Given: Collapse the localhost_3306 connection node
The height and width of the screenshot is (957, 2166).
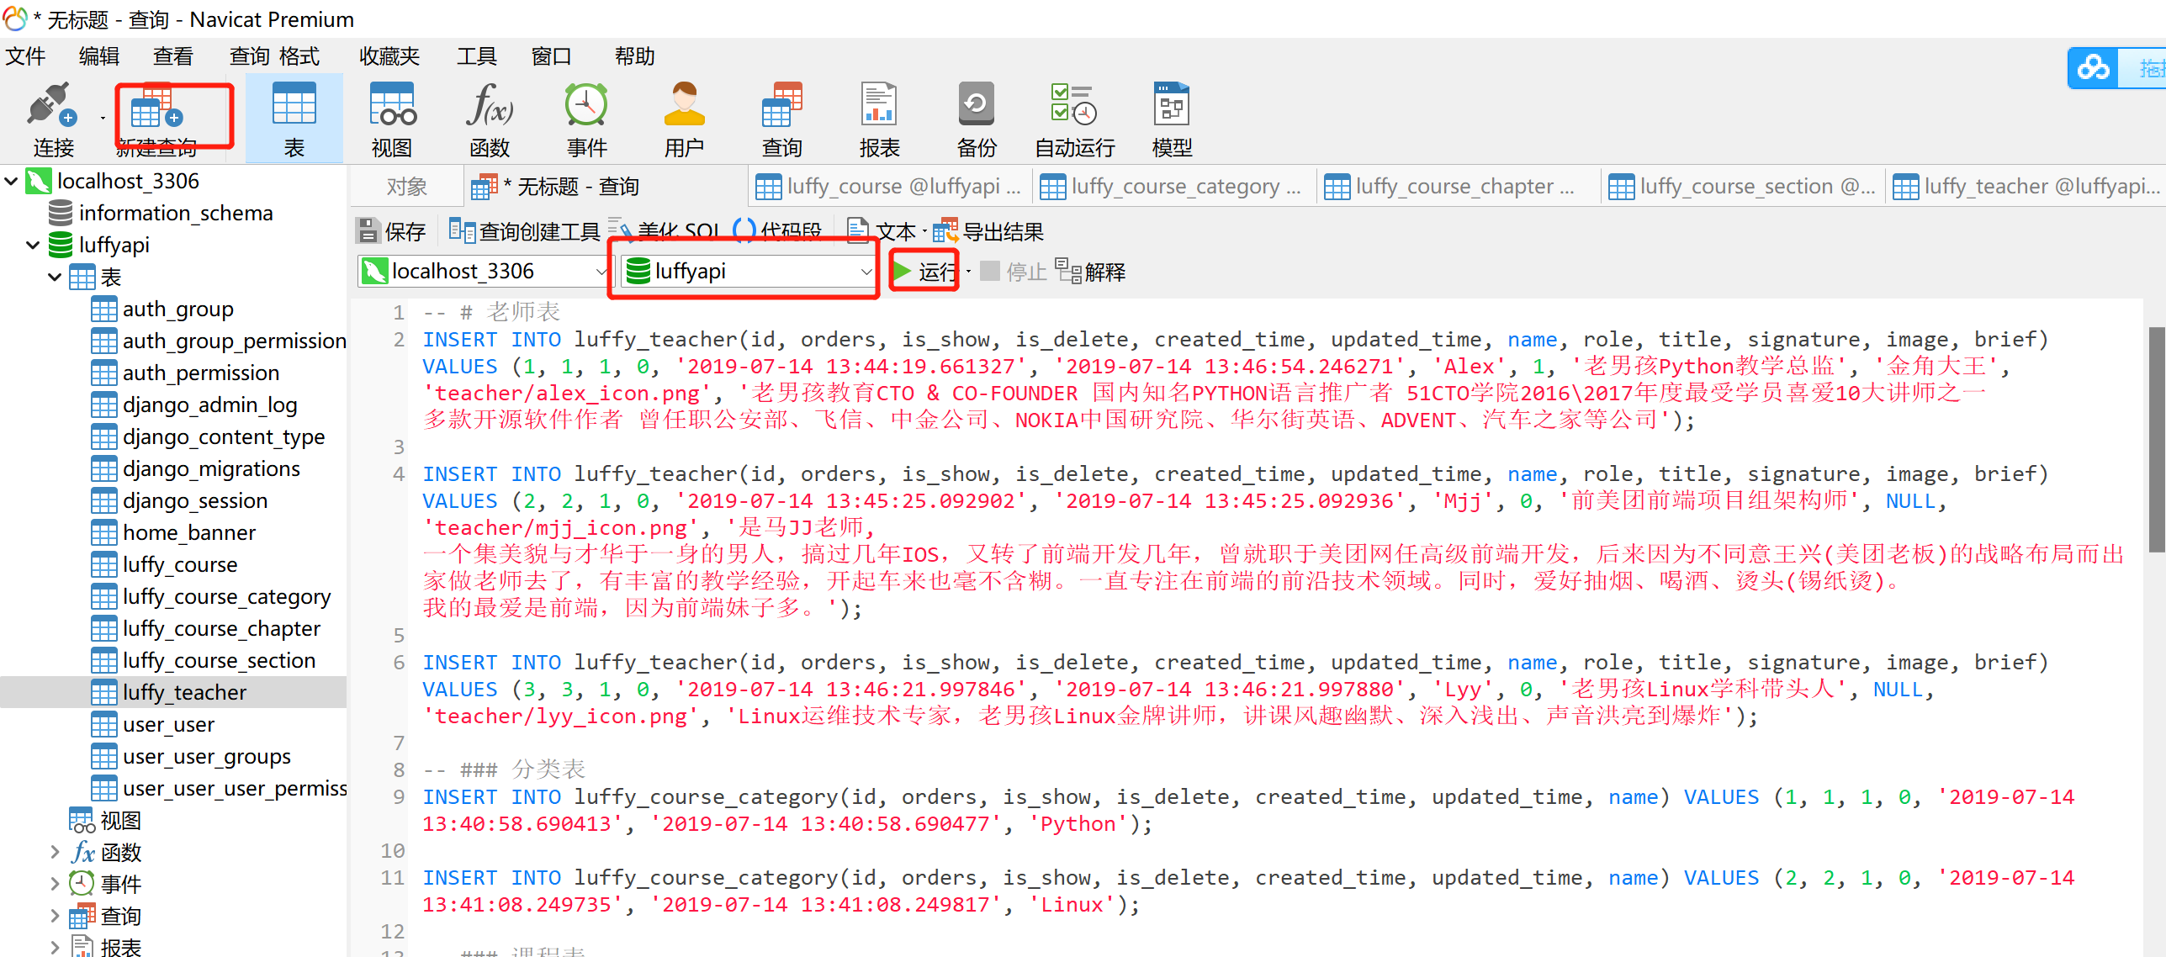Looking at the screenshot, I should [x=12, y=181].
